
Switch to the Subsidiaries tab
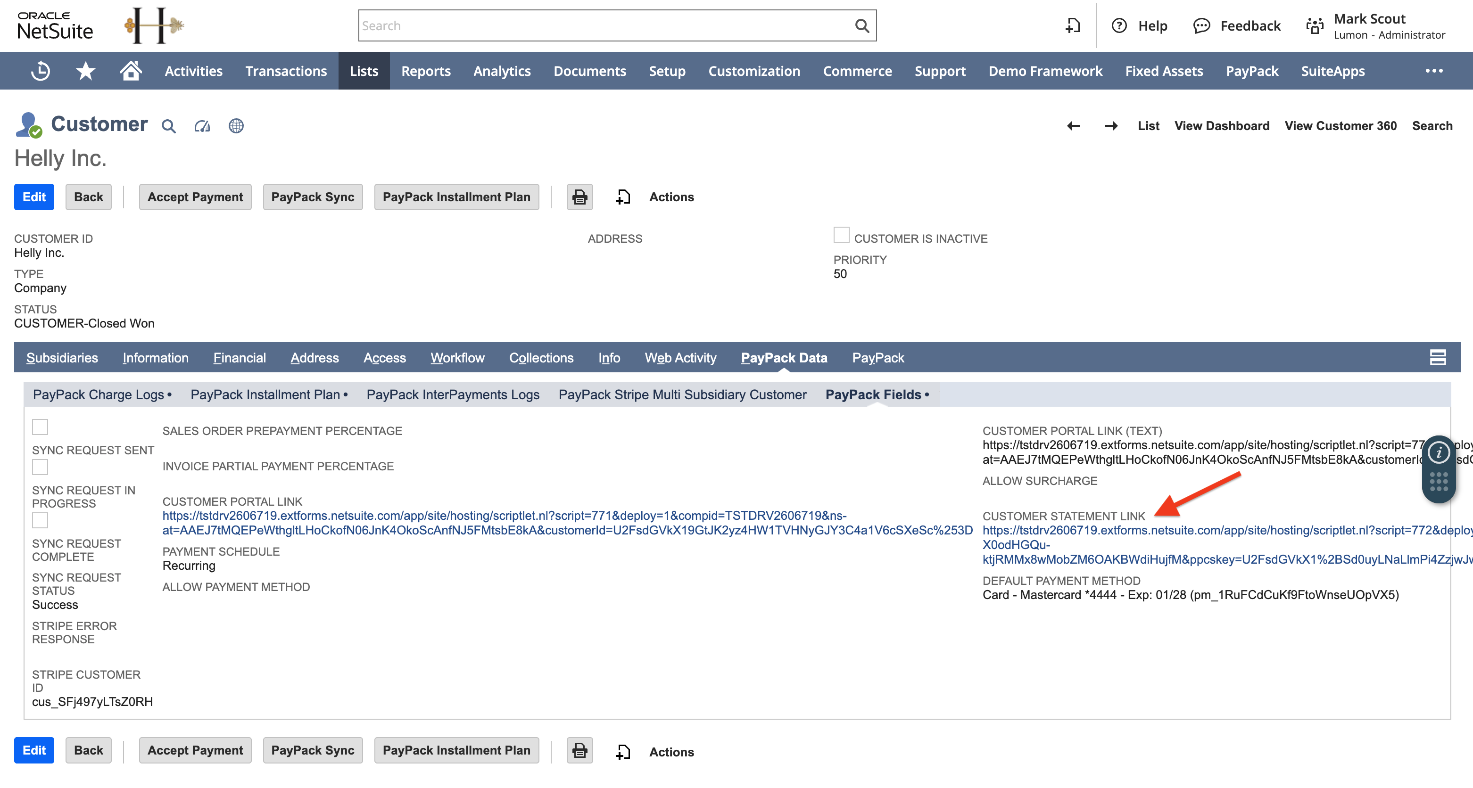click(x=62, y=358)
